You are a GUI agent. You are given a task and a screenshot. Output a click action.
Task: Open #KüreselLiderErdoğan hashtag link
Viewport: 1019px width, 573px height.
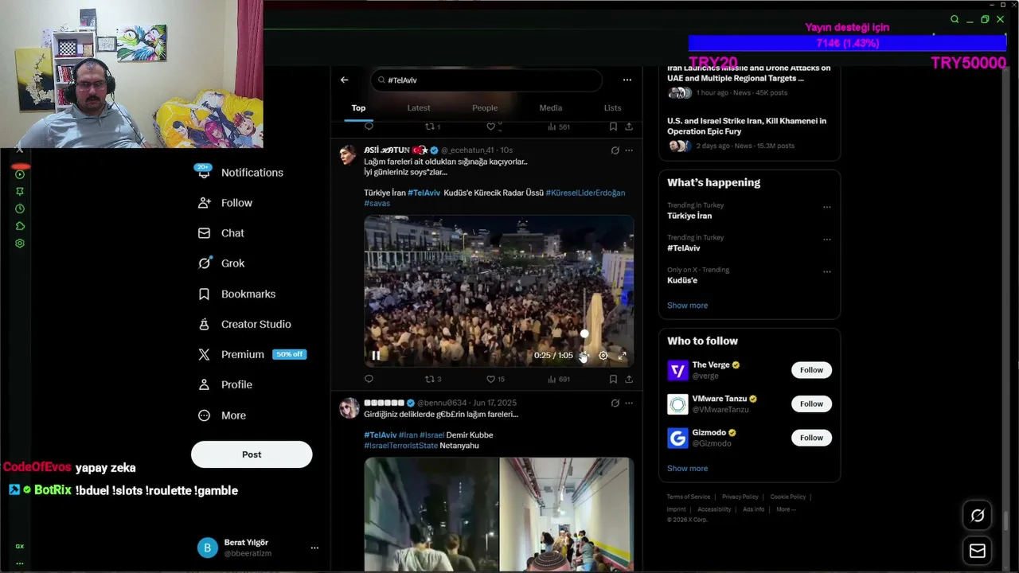coord(585,193)
